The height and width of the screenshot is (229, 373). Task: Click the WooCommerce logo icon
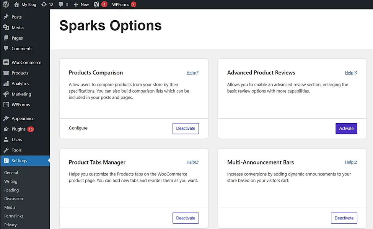(6, 62)
